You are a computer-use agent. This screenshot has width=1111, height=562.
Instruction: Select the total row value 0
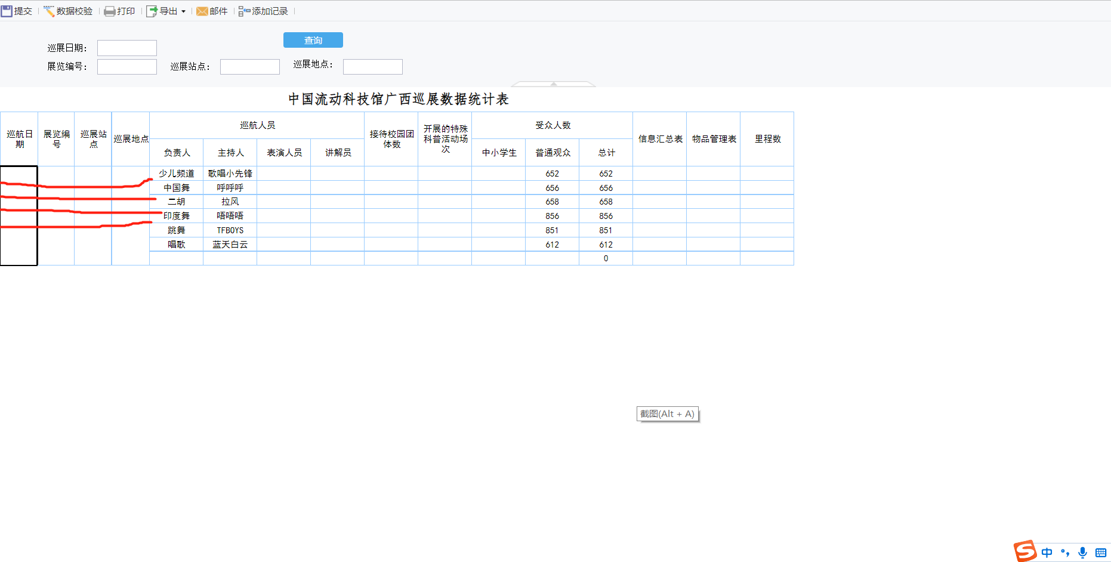(x=606, y=258)
